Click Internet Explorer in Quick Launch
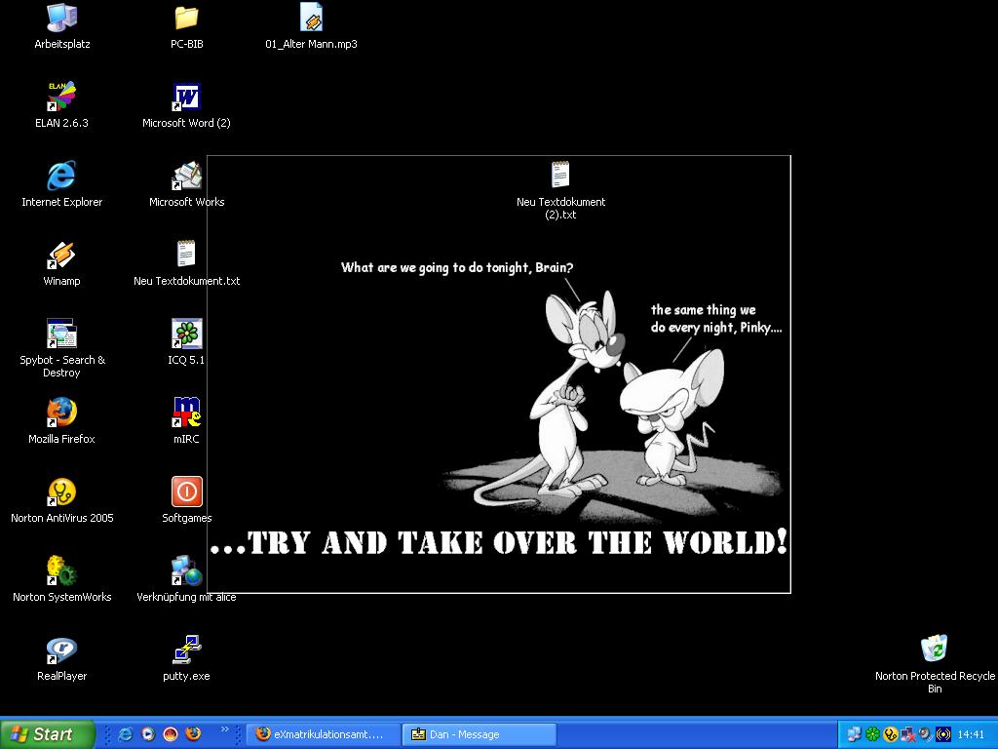998x749 pixels. 126,734
